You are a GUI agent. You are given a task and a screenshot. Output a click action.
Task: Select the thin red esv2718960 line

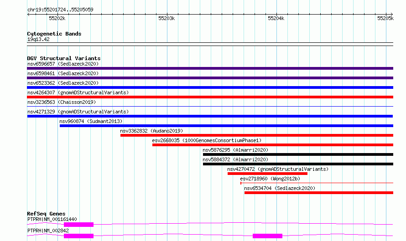(317, 183)
